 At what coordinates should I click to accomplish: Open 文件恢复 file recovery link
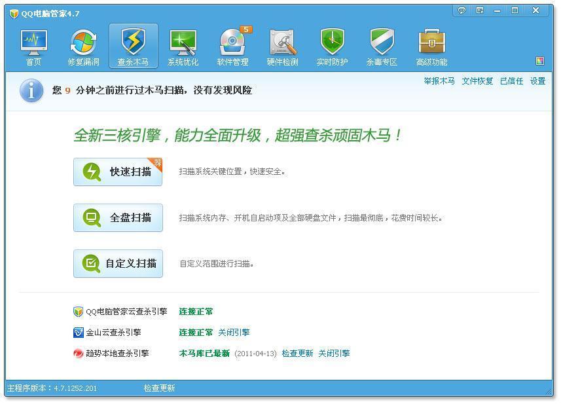[x=477, y=81]
